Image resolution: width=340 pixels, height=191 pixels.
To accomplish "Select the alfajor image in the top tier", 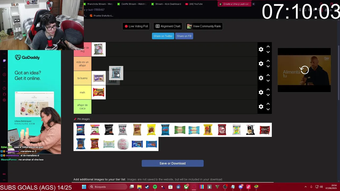I will 99,49.
